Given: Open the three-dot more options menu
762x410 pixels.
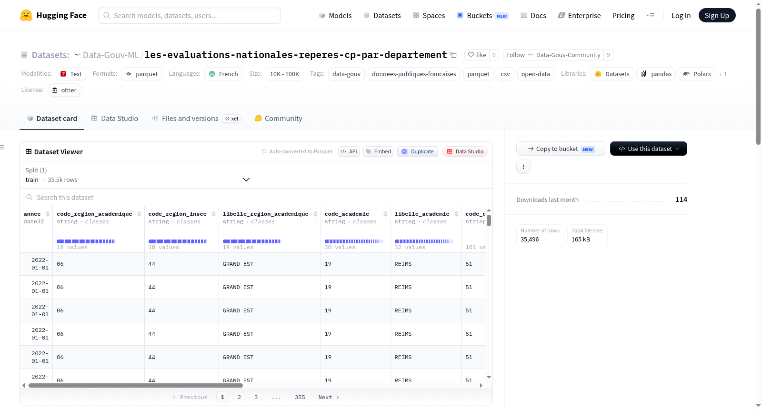Looking at the screenshot, I should pyautogui.click(x=523, y=167).
